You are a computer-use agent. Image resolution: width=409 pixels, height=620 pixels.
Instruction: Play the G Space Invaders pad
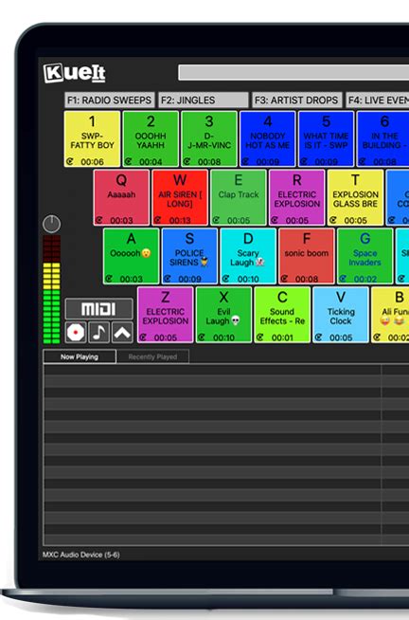coord(365,256)
